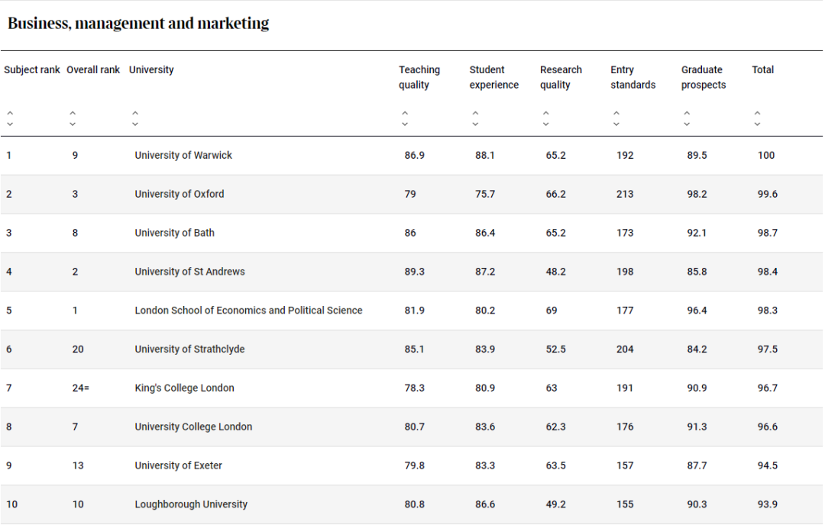This screenshot has width=825, height=525.
Task: Sort Entry standards ascending with up arrow
Action: coord(616,114)
